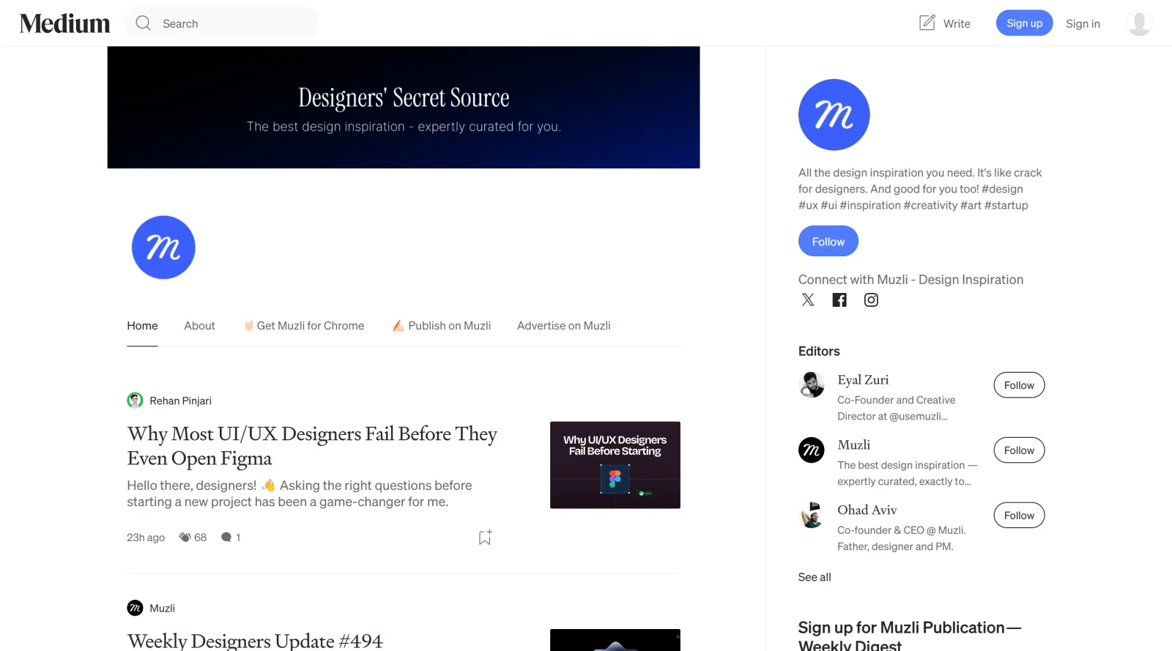Open Muzli's X (Twitter) profile
This screenshot has height=651, width=1172.
tap(808, 300)
